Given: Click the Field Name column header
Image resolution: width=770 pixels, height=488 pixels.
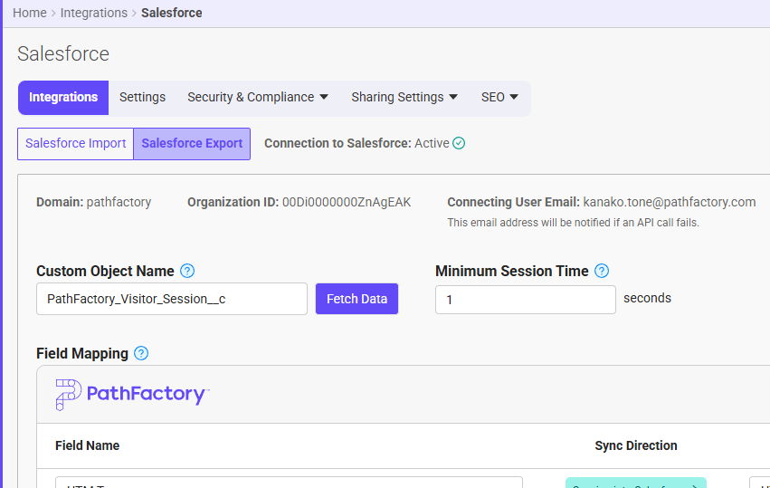Looking at the screenshot, I should pyautogui.click(x=88, y=445).
